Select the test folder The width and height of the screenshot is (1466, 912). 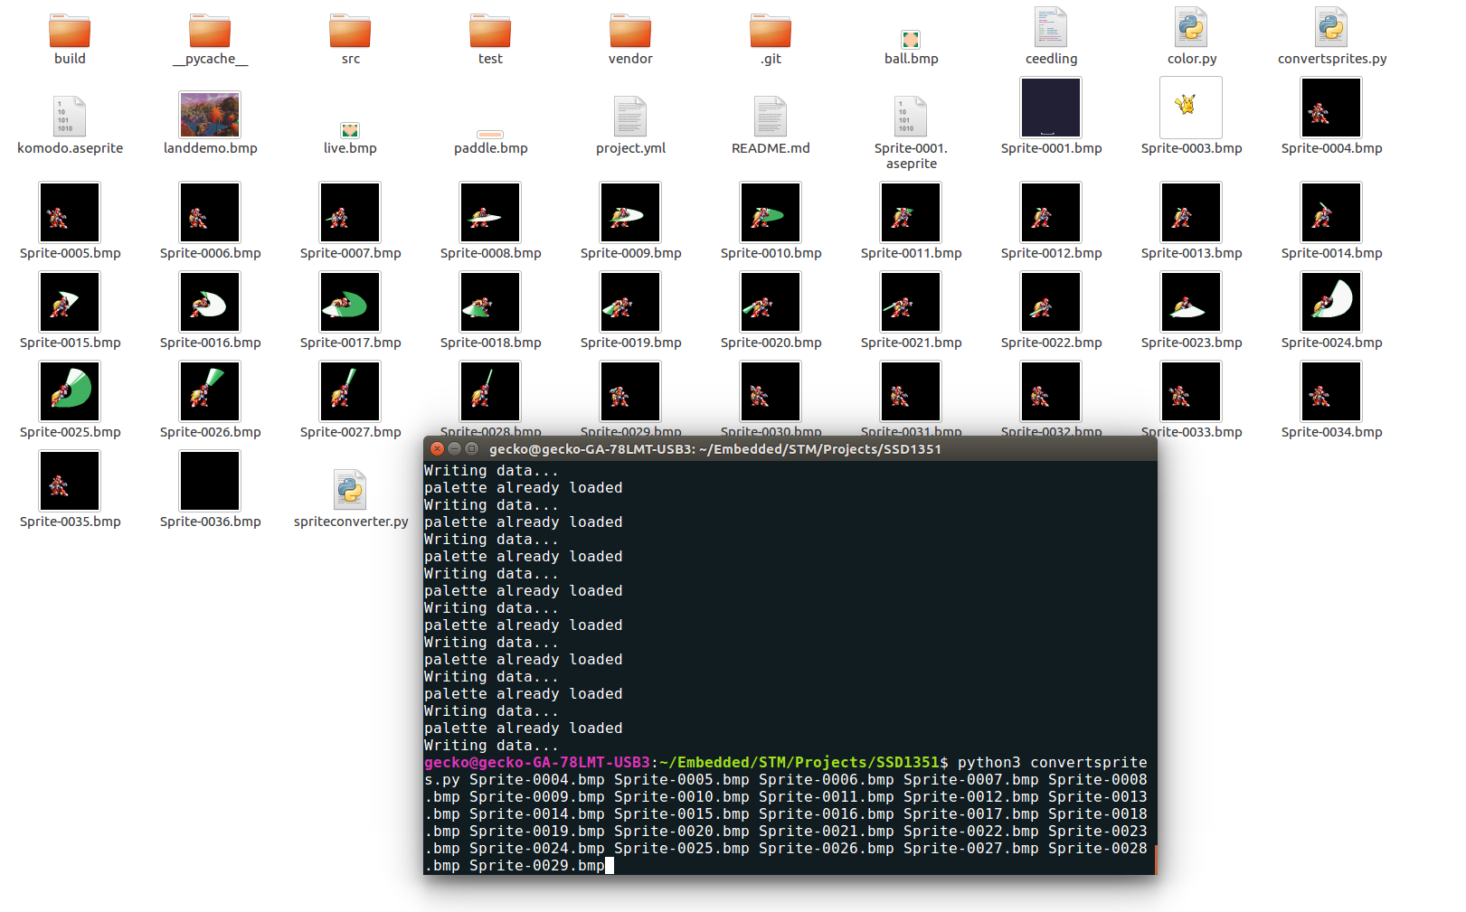click(x=490, y=31)
